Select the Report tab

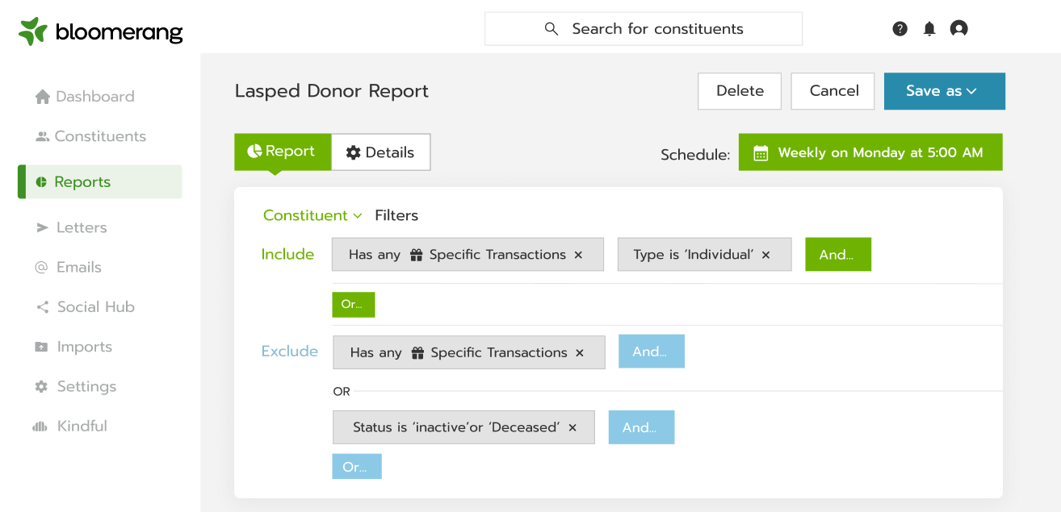pyautogui.click(x=282, y=152)
